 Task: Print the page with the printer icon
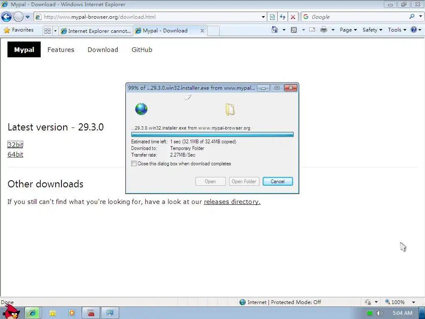click(324, 30)
